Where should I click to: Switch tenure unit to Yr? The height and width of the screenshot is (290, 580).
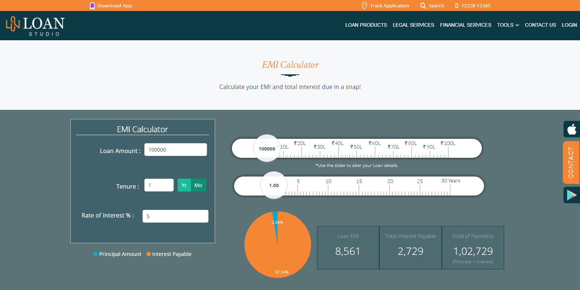[184, 185]
